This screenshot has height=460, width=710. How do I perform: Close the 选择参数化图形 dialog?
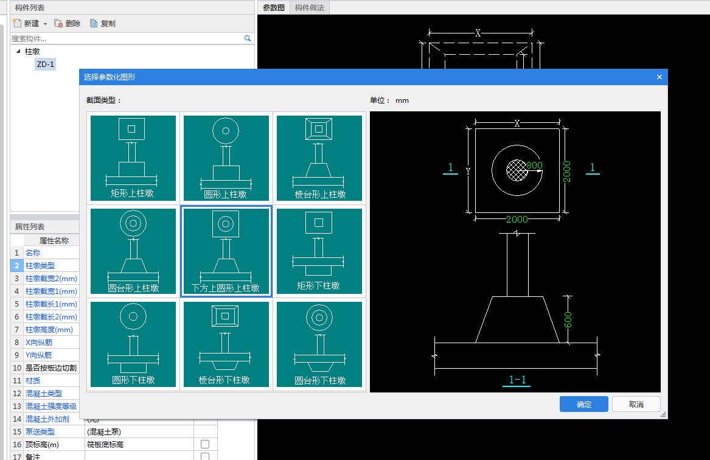[660, 77]
